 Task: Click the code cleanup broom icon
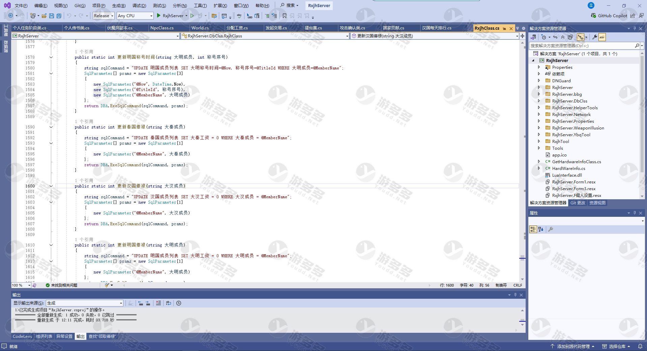[x=107, y=285]
